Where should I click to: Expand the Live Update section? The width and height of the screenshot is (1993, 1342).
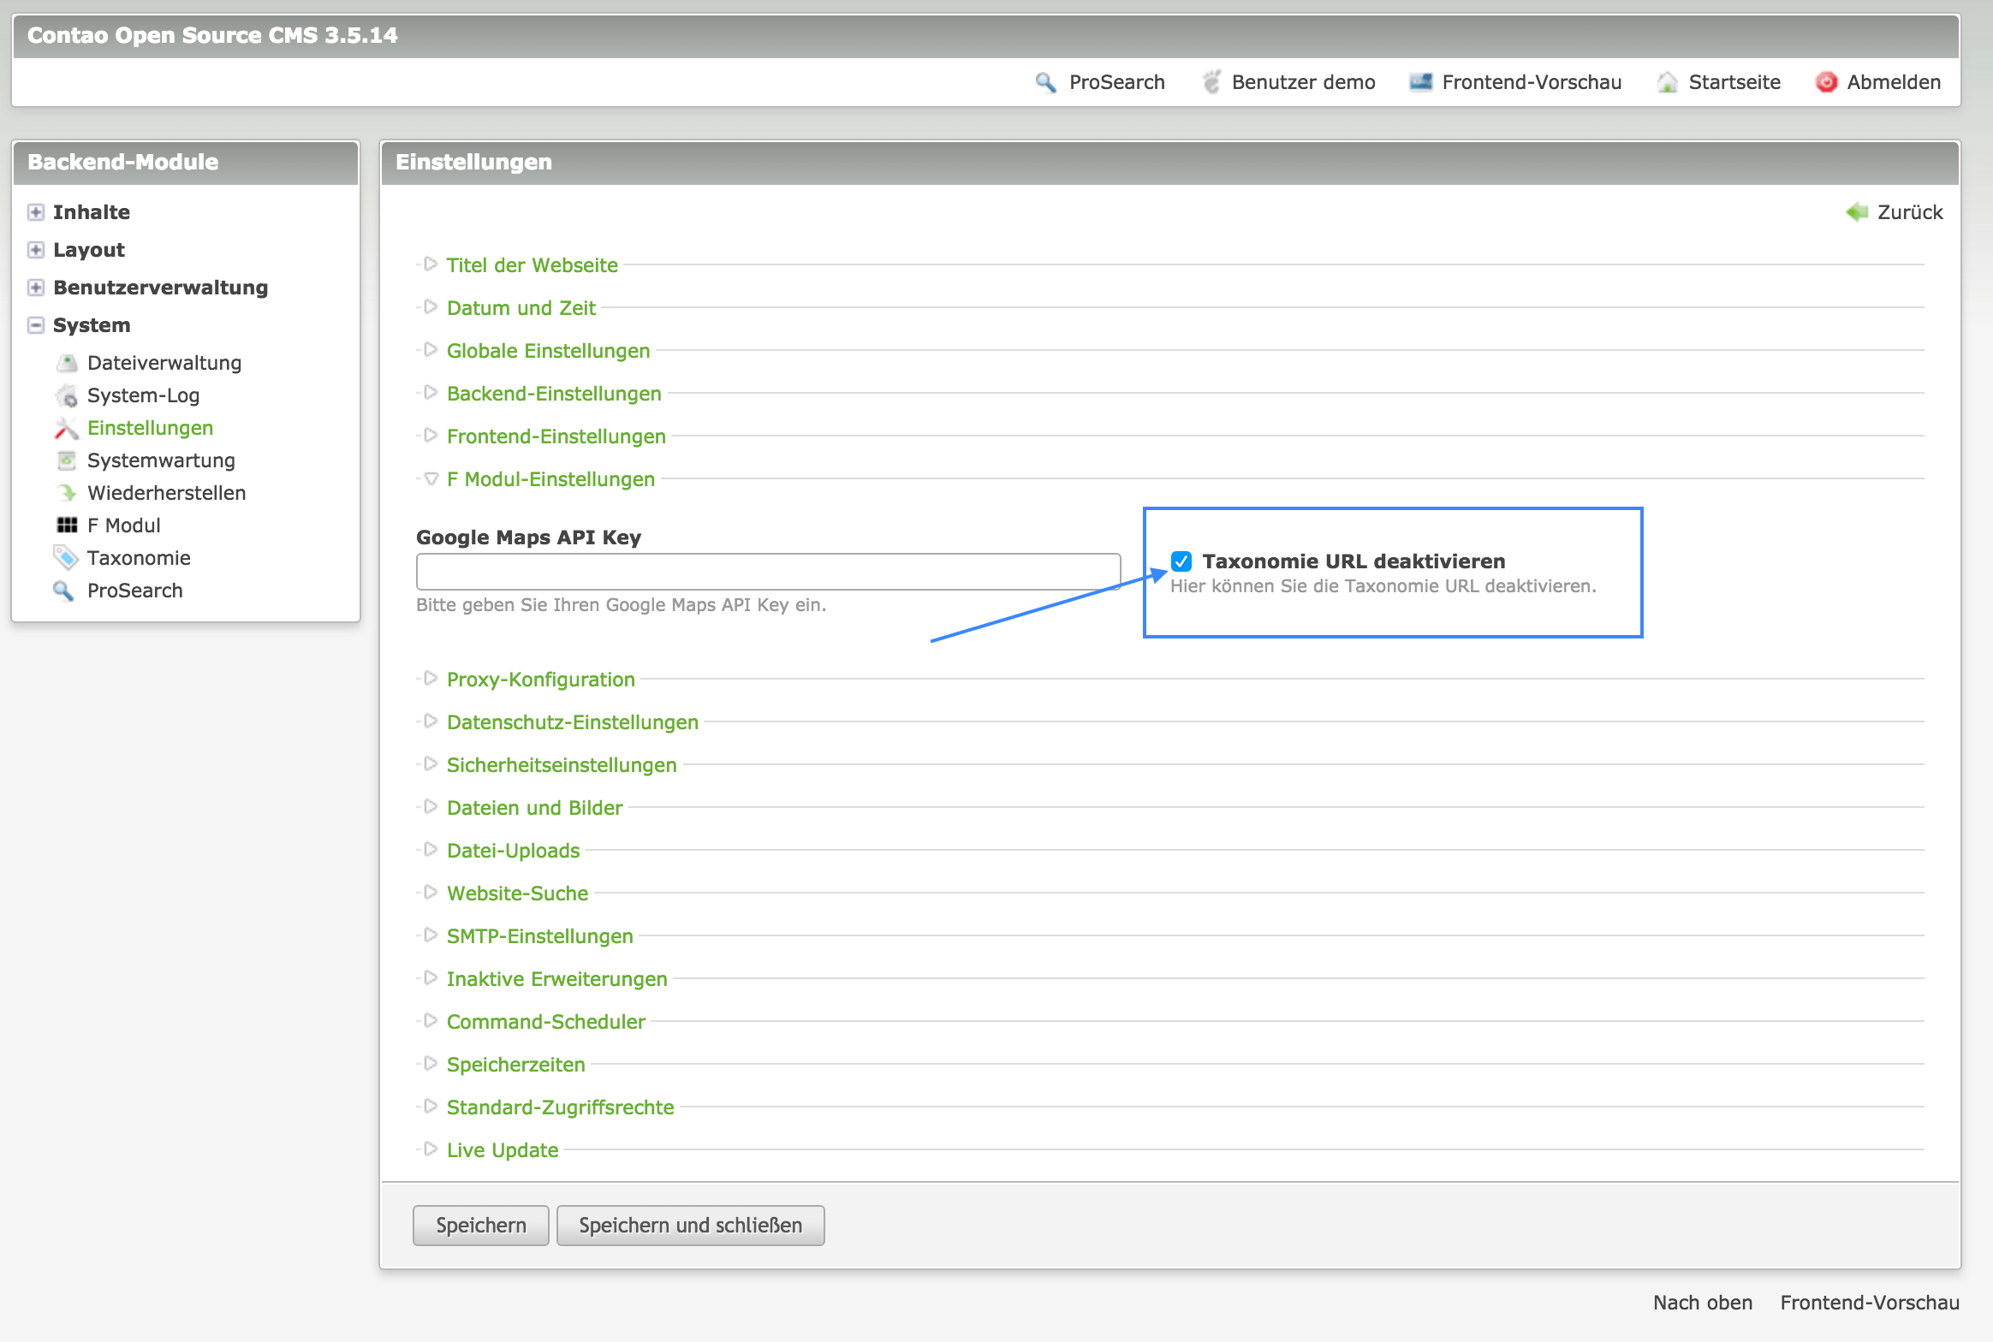pyautogui.click(x=503, y=1150)
